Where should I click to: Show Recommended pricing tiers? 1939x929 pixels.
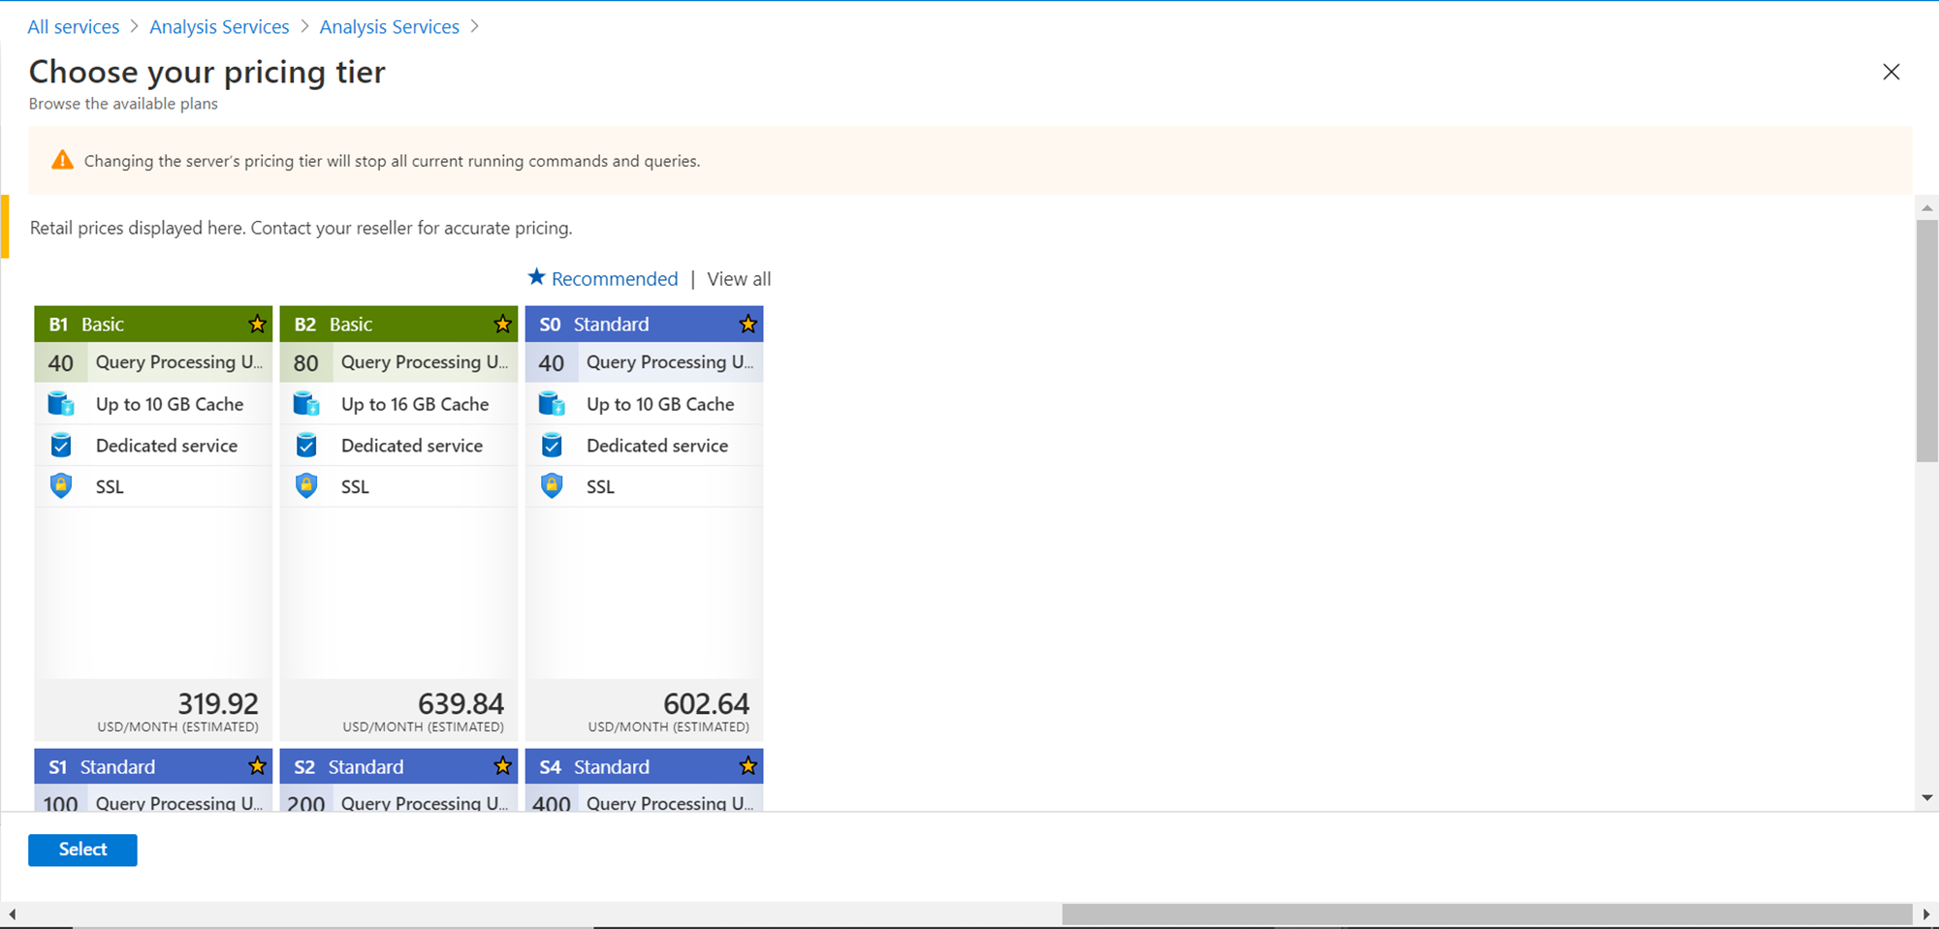[x=615, y=279]
